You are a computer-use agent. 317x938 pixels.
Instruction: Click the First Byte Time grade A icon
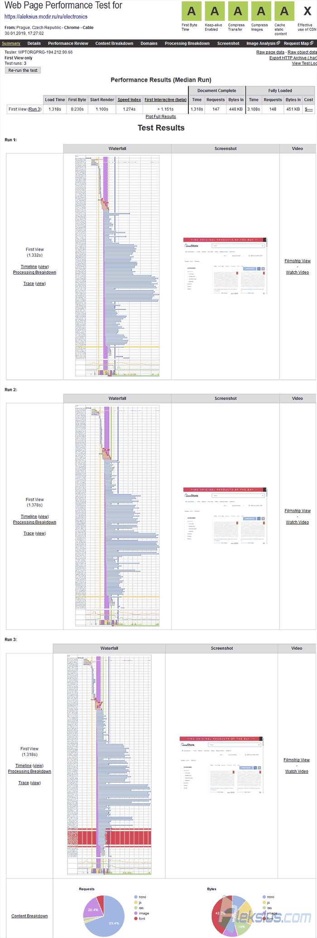coord(192,11)
